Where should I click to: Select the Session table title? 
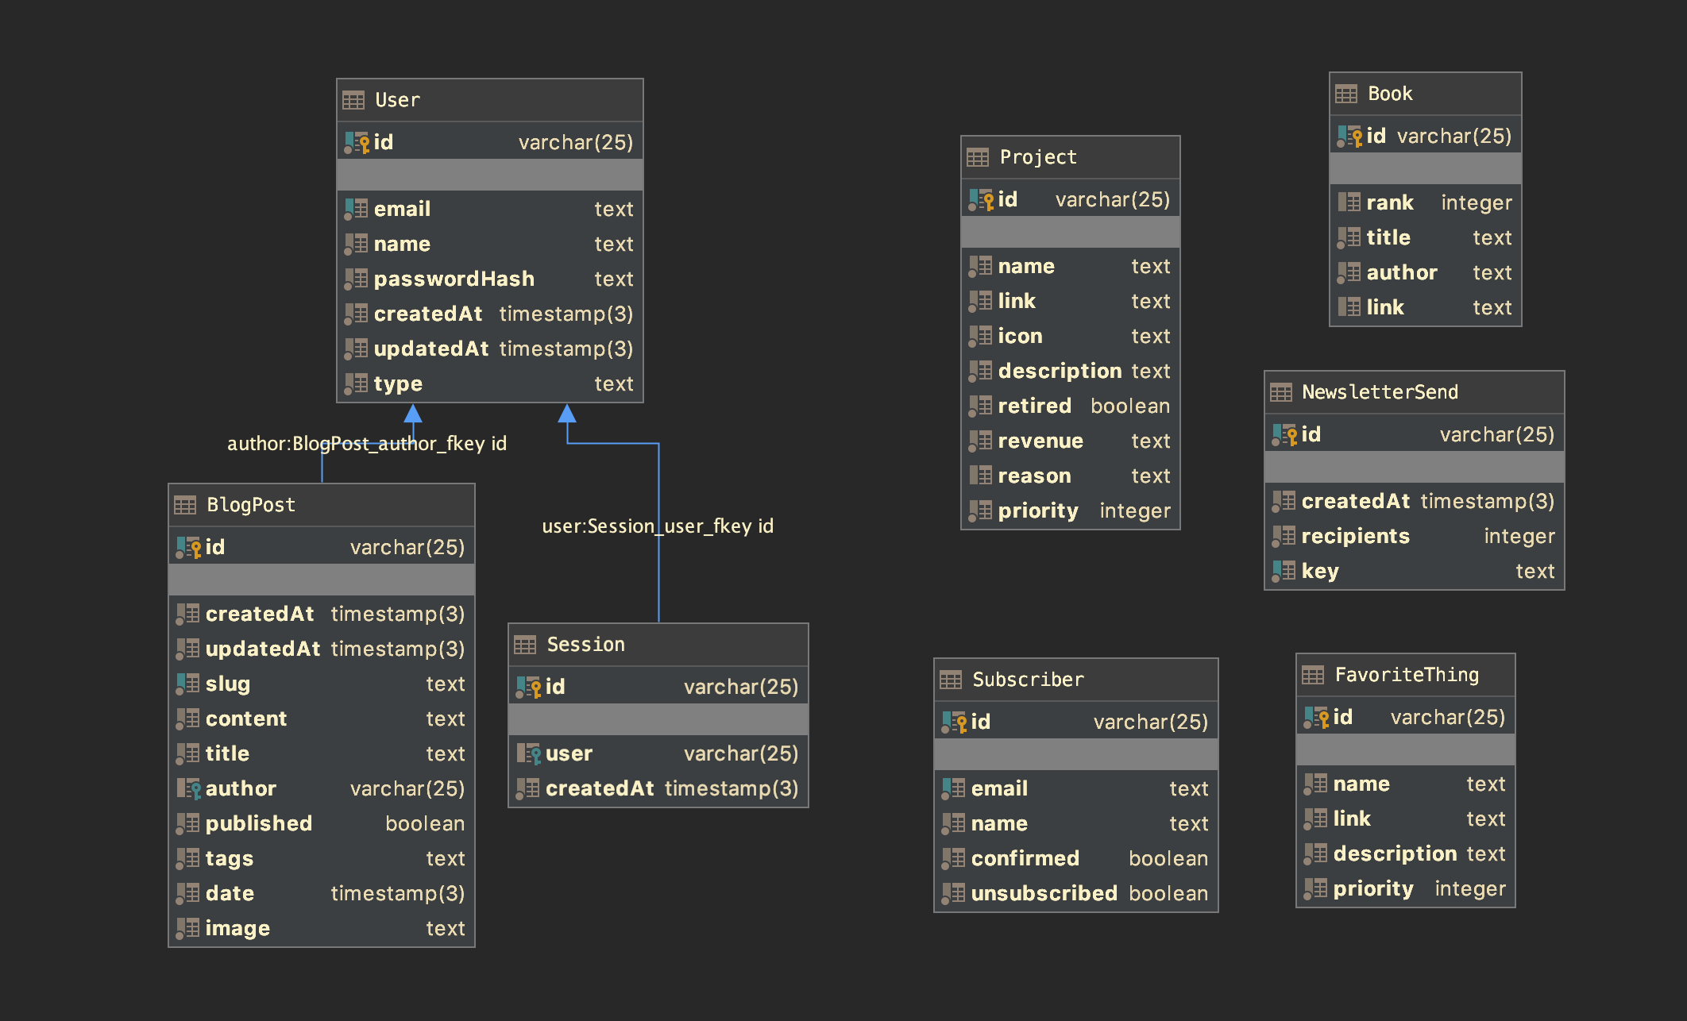pyautogui.click(x=586, y=645)
